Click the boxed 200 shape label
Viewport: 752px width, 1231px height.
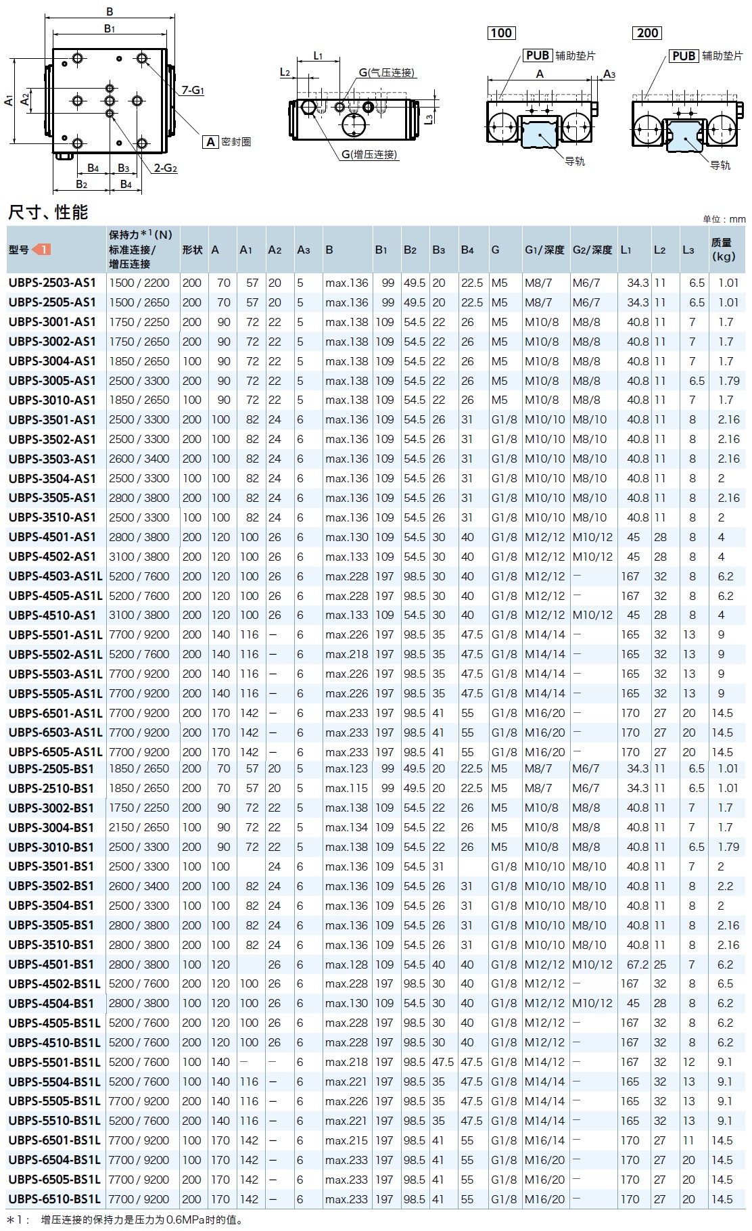[647, 33]
